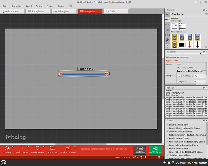Switch to the Steckplatine tab
This screenshot has width=208, height=166.
click(x=38, y=11)
